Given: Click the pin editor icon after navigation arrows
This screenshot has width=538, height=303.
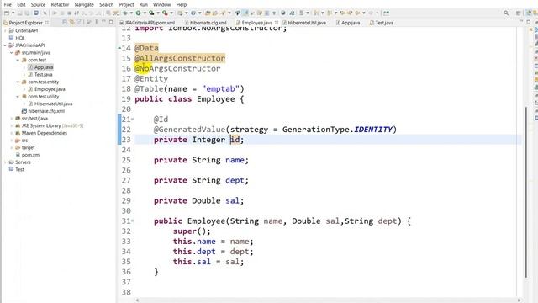Looking at the screenshot, I should coord(387,13).
